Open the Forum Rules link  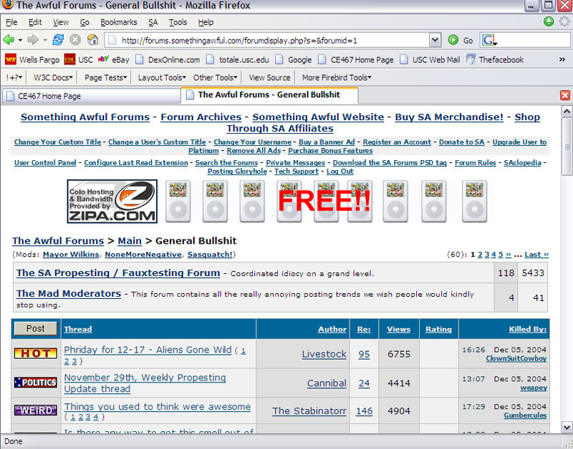[x=475, y=163]
